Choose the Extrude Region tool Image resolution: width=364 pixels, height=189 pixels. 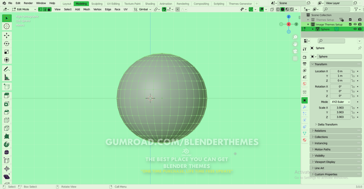coord(7,96)
